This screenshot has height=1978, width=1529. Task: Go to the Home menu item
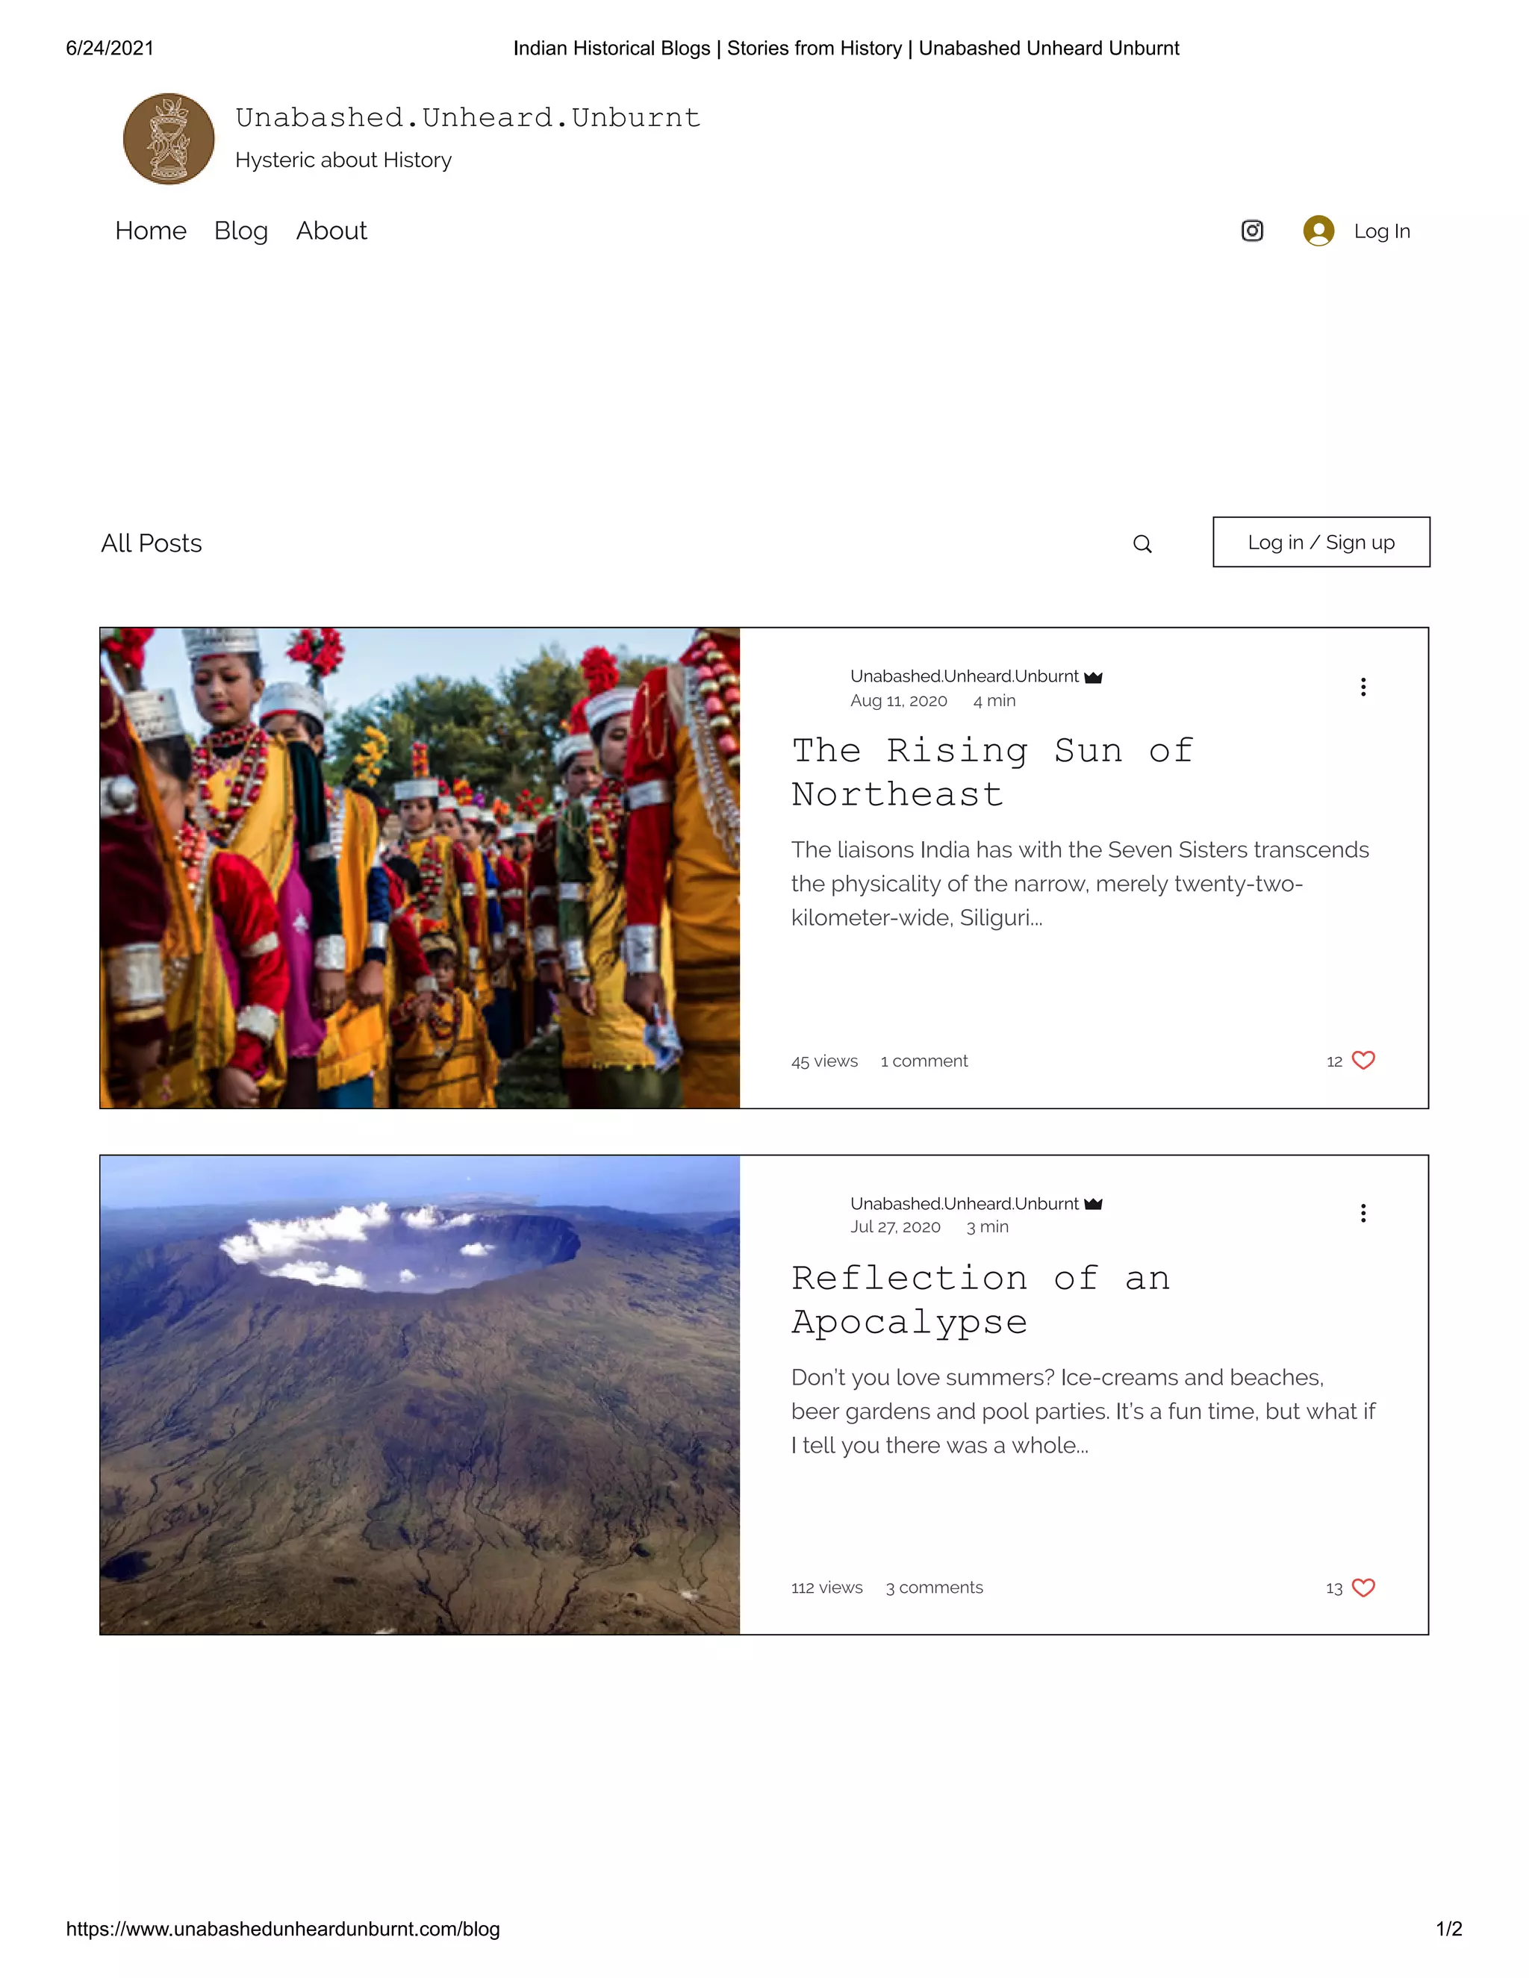pyautogui.click(x=150, y=231)
